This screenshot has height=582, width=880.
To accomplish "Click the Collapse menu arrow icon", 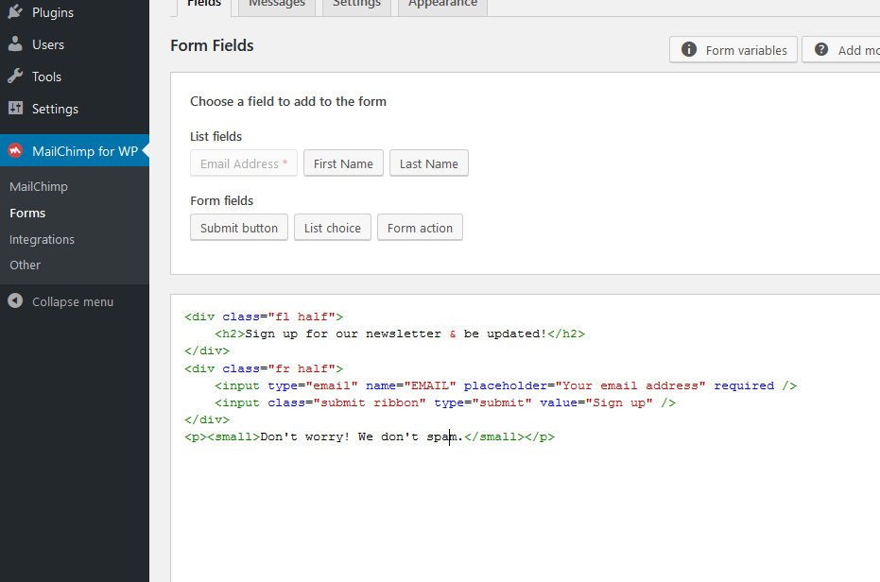I will click(15, 301).
